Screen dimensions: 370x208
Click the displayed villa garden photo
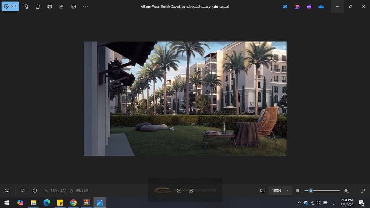185,98
